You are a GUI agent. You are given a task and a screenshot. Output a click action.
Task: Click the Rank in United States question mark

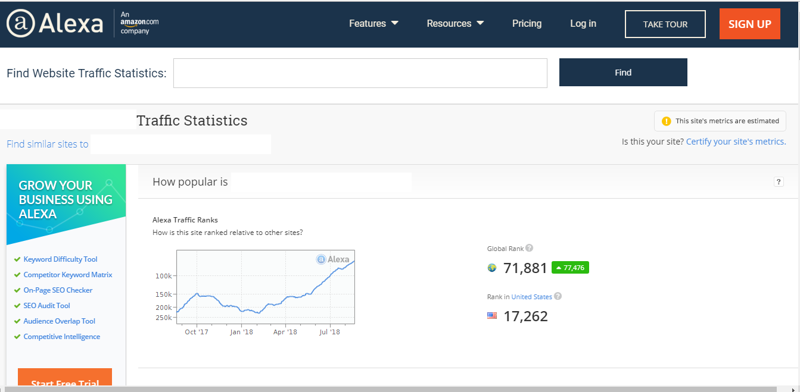tap(558, 296)
